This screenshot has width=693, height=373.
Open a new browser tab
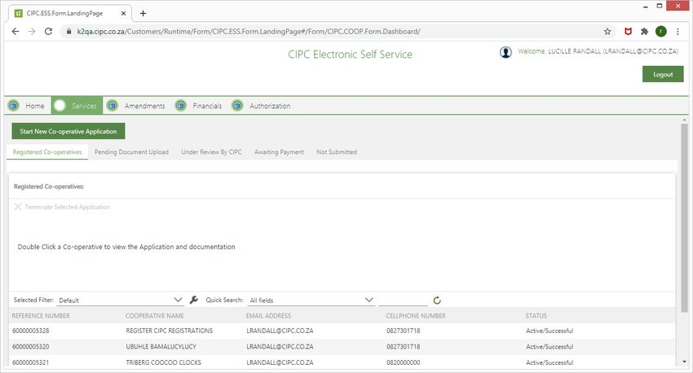pyautogui.click(x=143, y=13)
